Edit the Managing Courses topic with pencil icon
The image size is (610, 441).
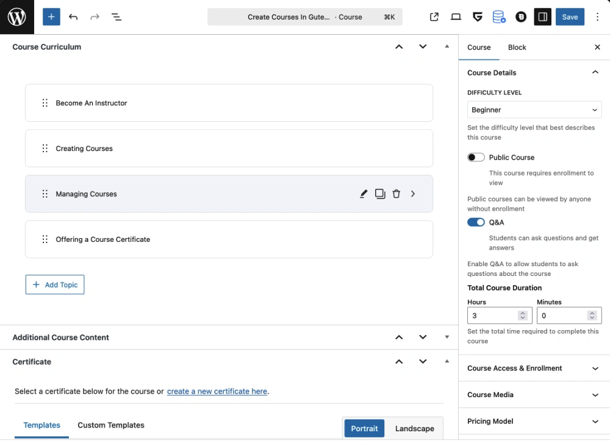364,193
